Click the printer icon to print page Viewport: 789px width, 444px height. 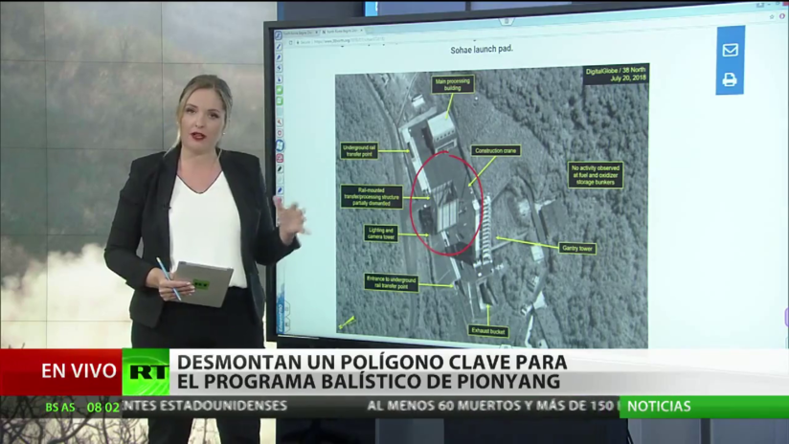click(x=730, y=80)
